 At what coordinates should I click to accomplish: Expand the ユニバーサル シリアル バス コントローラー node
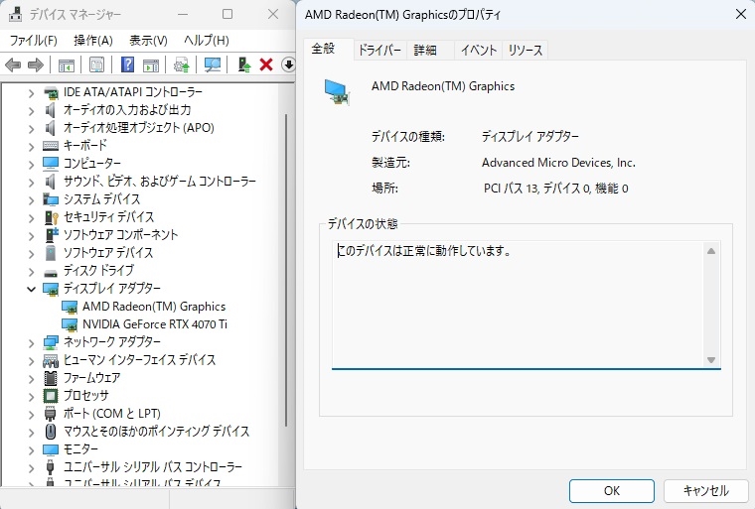(x=32, y=467)
